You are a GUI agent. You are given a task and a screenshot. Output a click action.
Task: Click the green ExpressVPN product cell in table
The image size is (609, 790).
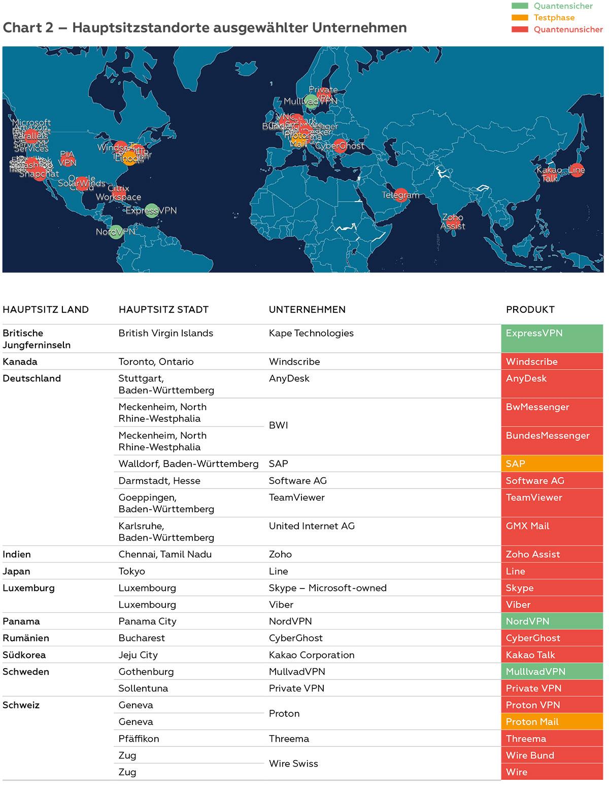click(552, 339)
